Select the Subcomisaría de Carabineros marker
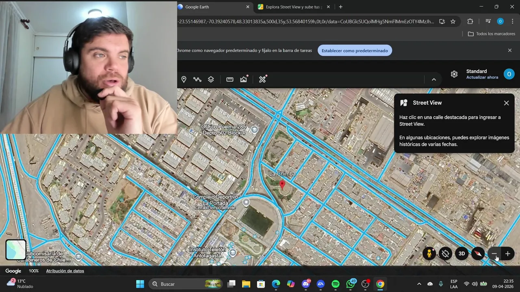 tap(78, 257)
